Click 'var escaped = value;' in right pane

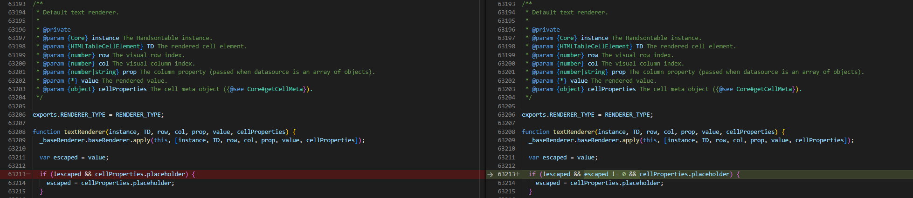(563, 158)
